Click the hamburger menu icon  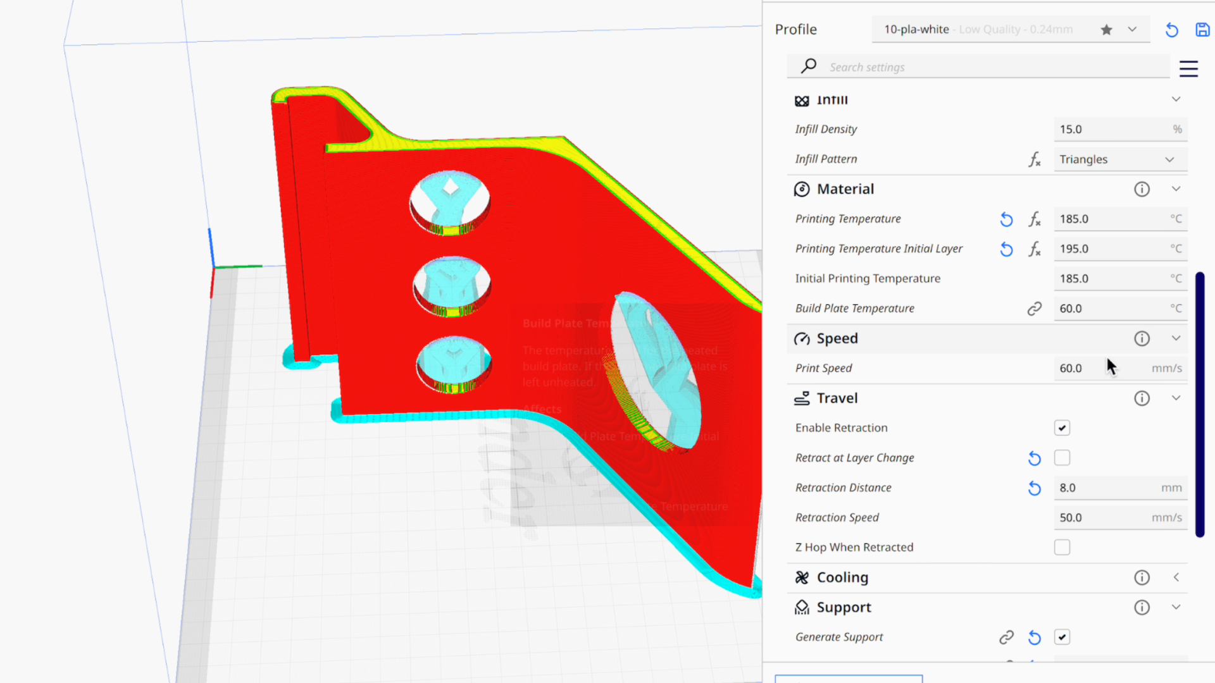[x=1189, y=68]
